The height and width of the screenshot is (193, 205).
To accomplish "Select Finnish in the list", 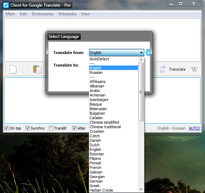I will pyautogui.click(x=114, y=163).
